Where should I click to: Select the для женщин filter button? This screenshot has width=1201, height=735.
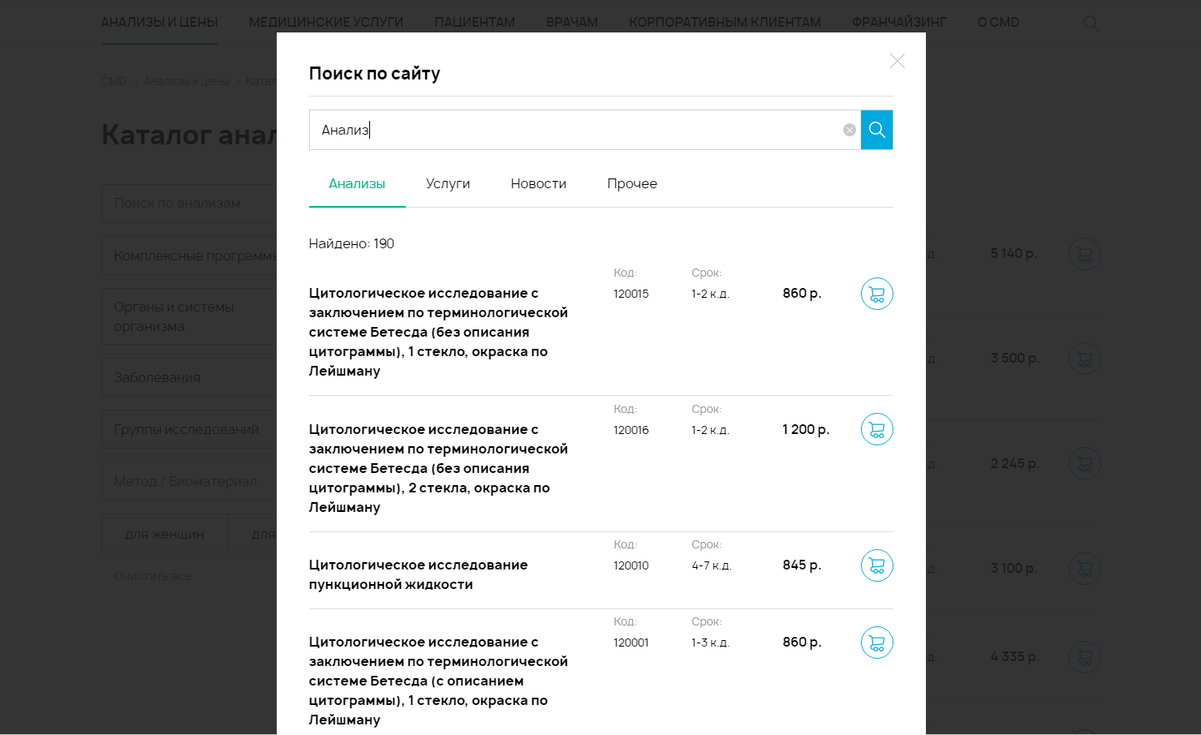coord(165,534)
